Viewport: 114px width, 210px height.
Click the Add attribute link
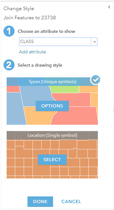pos(33,52)
